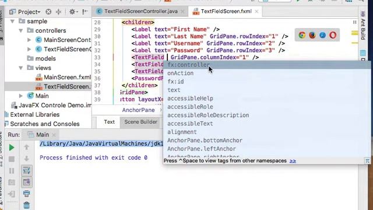This screenshot has width=373, height=210.
Task: Click line 33 in the editor gutter
Action: 97,58
